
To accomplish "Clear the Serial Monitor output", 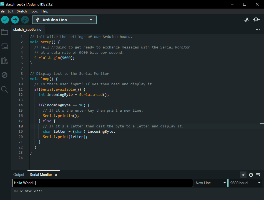I will [x=258, y=175].
